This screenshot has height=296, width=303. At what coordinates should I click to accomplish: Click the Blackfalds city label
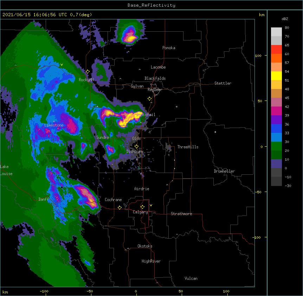pos(155,78)
